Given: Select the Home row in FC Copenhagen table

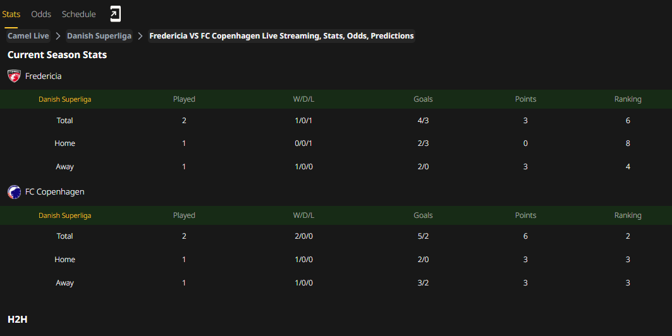Looking at the screenshot, I should 336,260.
